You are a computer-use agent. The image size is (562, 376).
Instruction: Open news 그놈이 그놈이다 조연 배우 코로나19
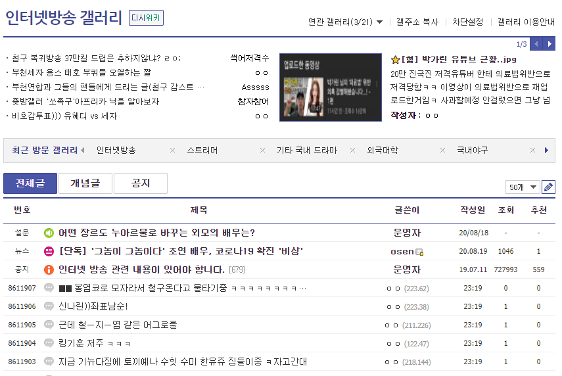[x=181, y=251]
